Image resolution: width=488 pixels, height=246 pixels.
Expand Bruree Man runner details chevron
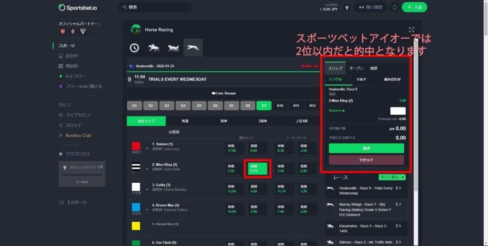[x=147, y=210]
